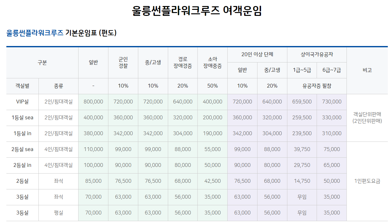Select the 380,000 fare for 1등실 in
The image size is (391, 224).
coord(93,134)
